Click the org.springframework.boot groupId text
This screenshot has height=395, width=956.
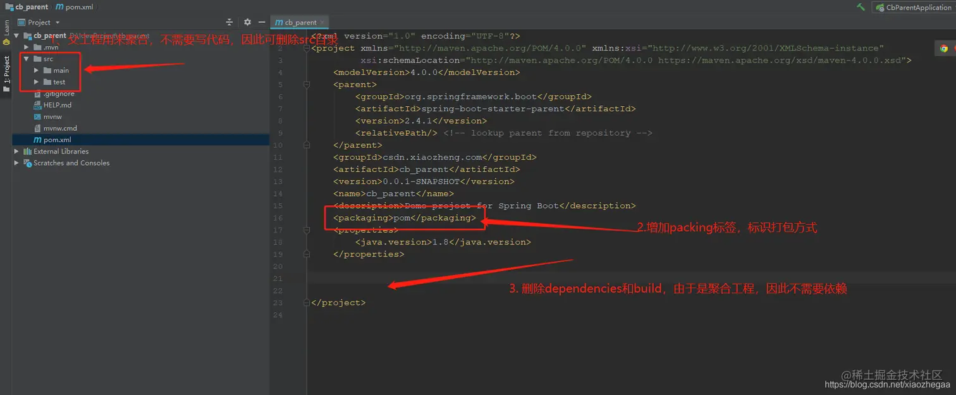click(x=470, y=97)
